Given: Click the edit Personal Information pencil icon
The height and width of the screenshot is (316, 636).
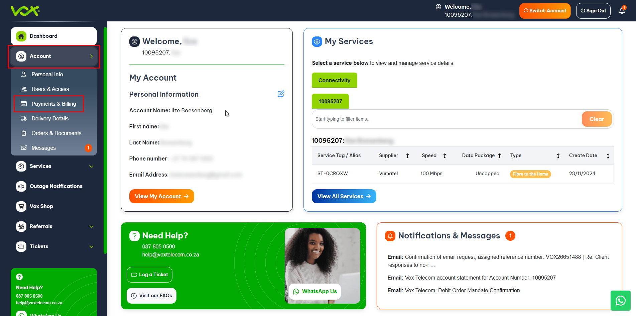Looking at the screenshot, I should click(x=281, y=94).
